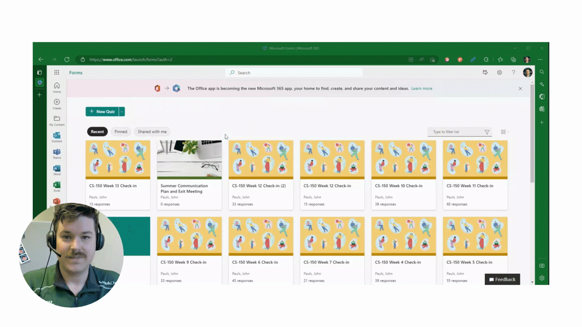Click the help question mark icon
Viewport: 582px width, 327px height.
(513, 73)
